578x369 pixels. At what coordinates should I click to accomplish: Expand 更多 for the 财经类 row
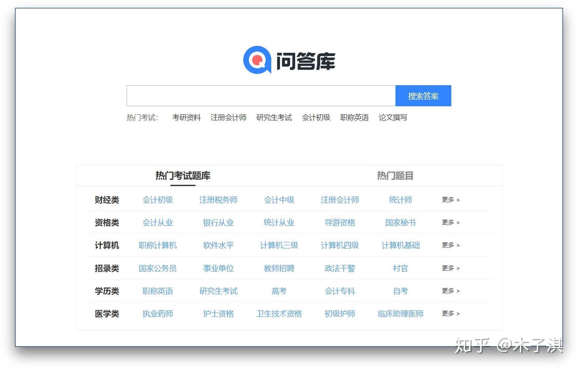(x=450, y=200)
